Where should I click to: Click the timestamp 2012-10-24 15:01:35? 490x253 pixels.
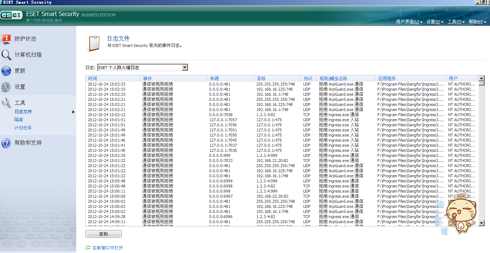pyautogui.click(x=106, y=155)
